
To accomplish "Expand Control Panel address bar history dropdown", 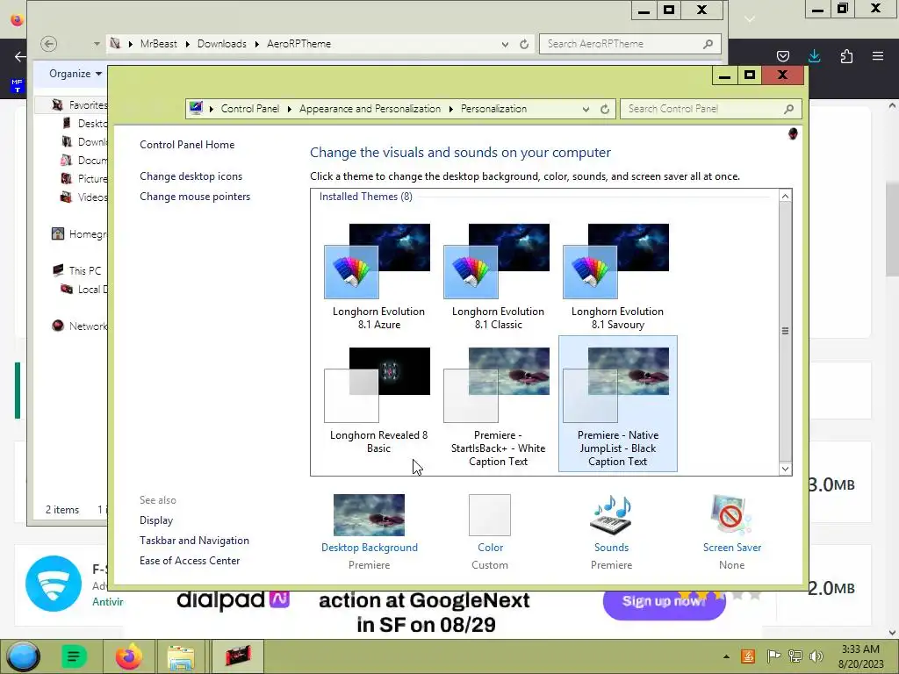I will click(x=586, y=109).
